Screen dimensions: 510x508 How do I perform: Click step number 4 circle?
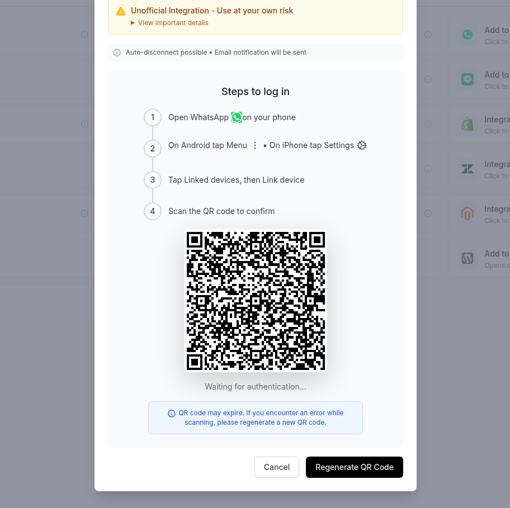click(153, 211)
